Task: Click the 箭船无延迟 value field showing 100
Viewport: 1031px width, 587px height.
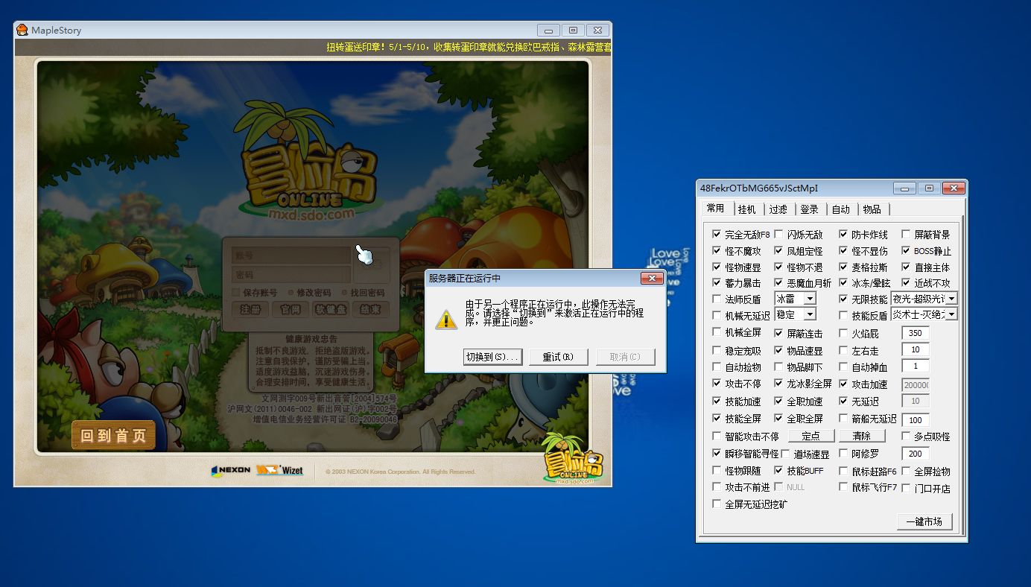Action: (x=916, y=420)
